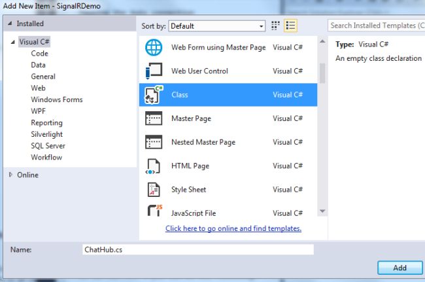Image resolution: width=425 pixels, height=282 pixels.
Task: Select the WPF category
Action: coord(38,111)
